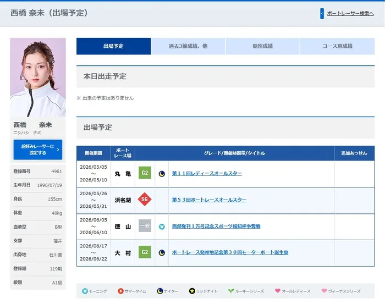Open 第11回レディースオールスター link
Viewport: 385px width, 304px height.
point(207,174)
